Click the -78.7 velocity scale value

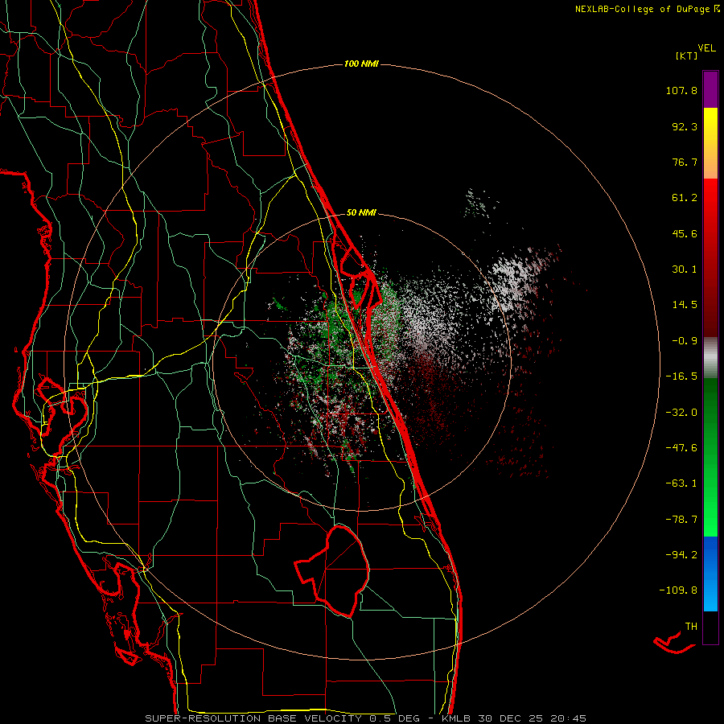coord(681,520)
